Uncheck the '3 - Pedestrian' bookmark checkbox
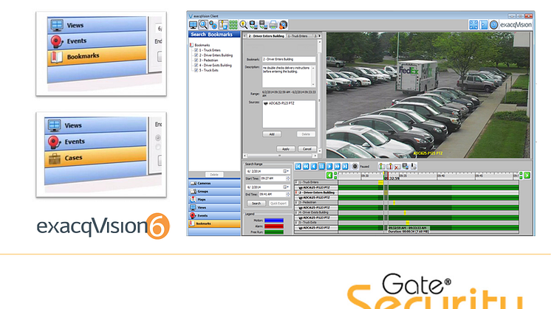 pos(196,60)
